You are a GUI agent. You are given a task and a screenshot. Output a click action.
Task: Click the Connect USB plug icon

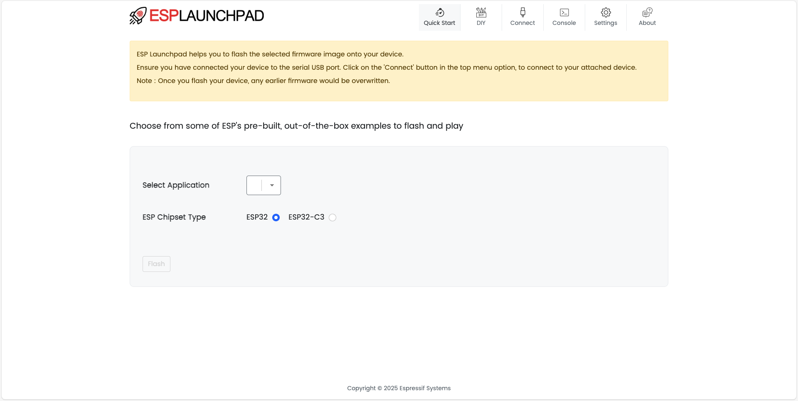point(522,12)
